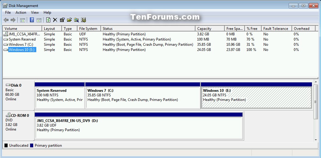
Task: Click the Windows 7 (C:) volume drive icon
Action: tap(6, 45)
